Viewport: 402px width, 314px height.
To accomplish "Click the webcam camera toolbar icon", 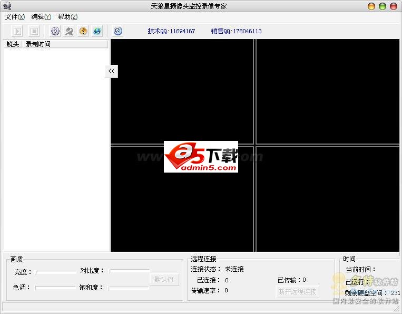I will (x=69, y=31).
